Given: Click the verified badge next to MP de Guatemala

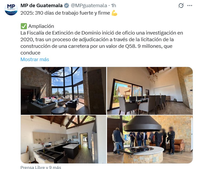Looking at the screenshot, I should [67, 6].
